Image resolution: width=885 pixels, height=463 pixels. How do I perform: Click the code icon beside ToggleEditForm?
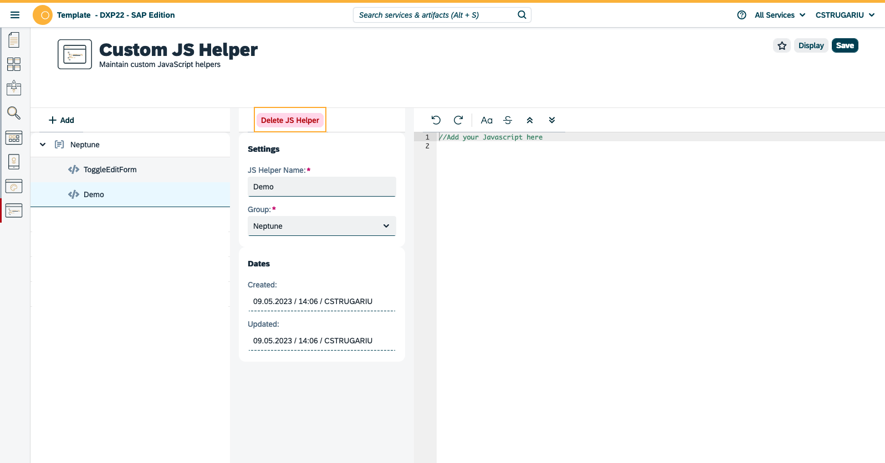(x=74, y=169)
